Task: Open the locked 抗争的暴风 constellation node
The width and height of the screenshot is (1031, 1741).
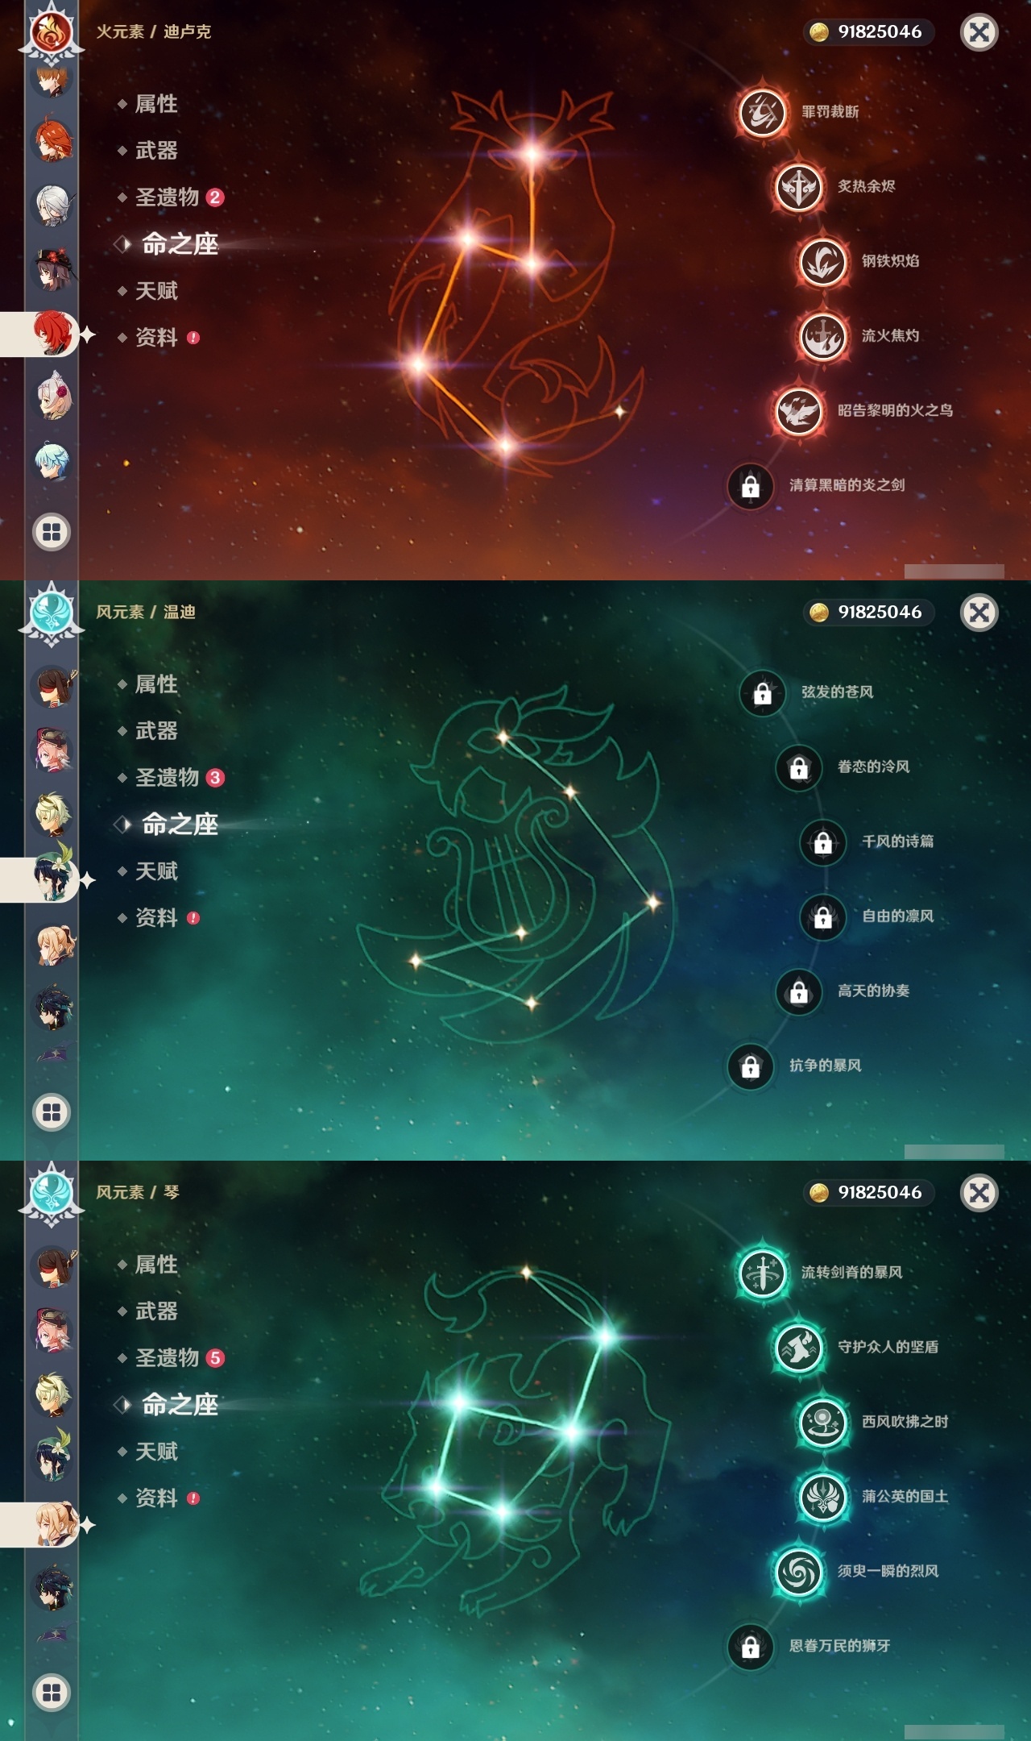Action: [x=751, y=1066]
